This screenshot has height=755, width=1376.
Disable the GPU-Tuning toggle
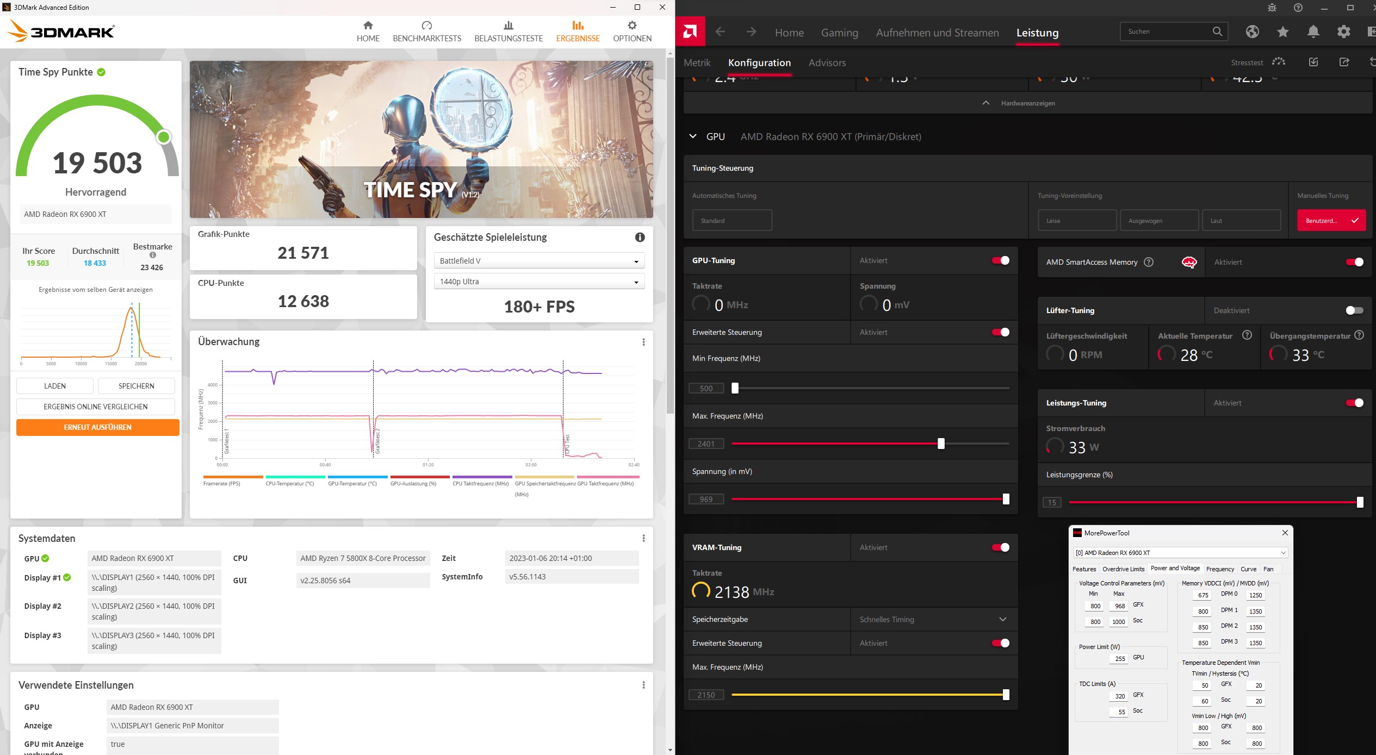pos(1000,260)
